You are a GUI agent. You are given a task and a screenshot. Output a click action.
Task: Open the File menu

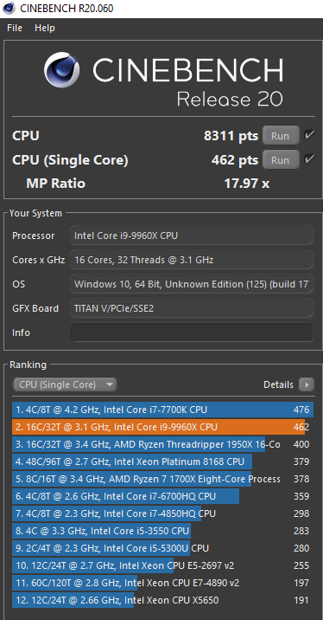click(15, 28)
